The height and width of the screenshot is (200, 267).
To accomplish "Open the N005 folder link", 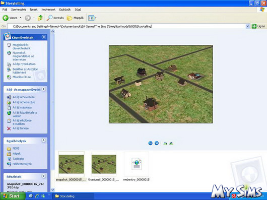I will 16,148.
